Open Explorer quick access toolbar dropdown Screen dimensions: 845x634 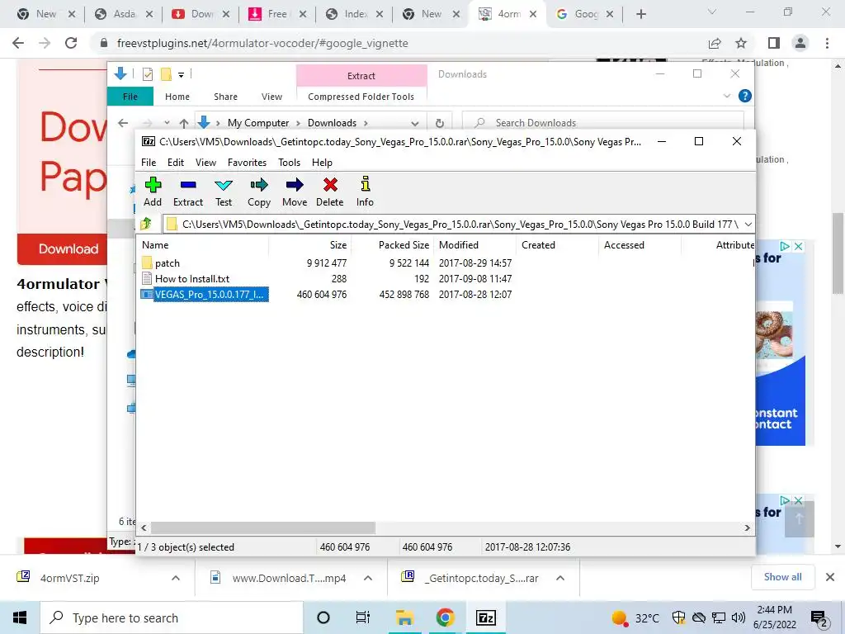coord(181,75)
